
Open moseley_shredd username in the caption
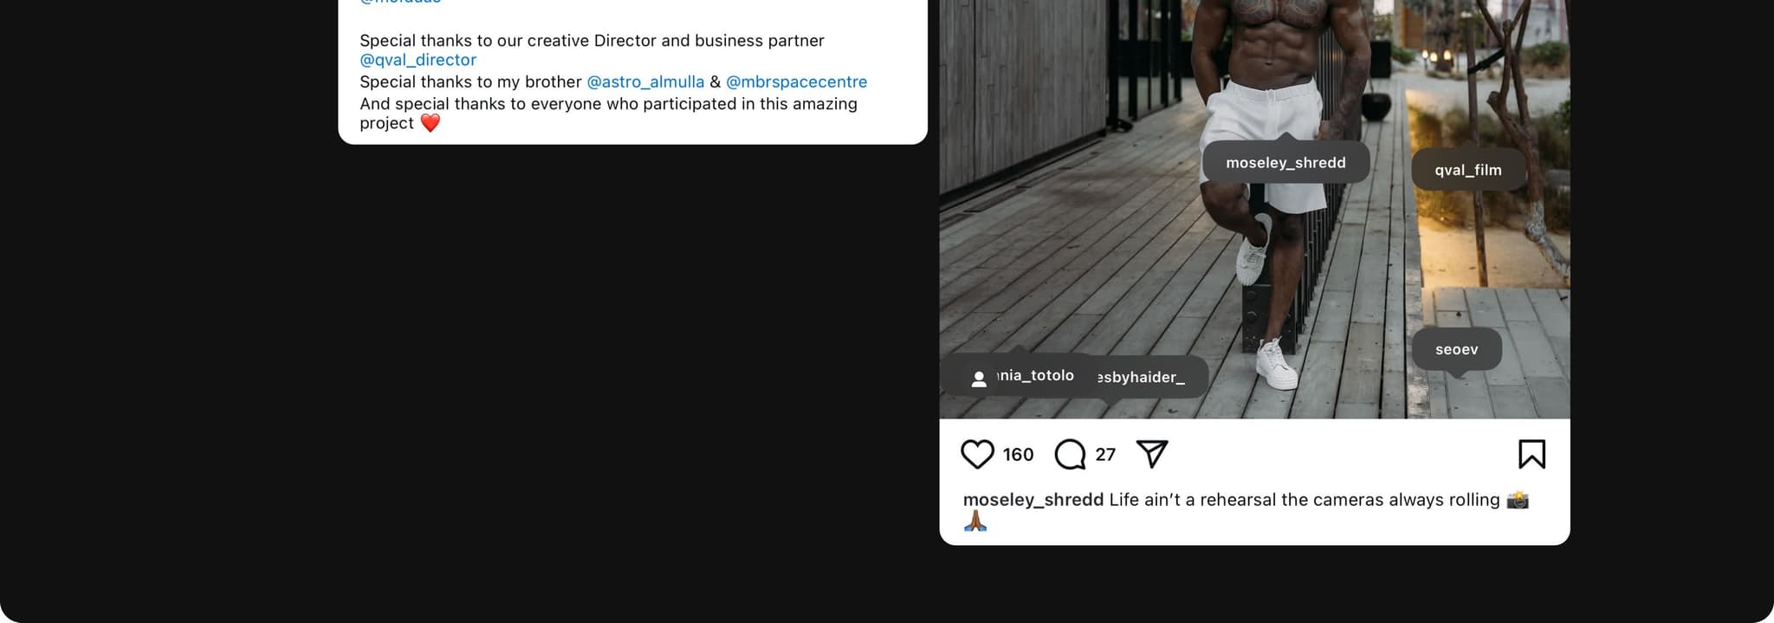(1033, 500)
